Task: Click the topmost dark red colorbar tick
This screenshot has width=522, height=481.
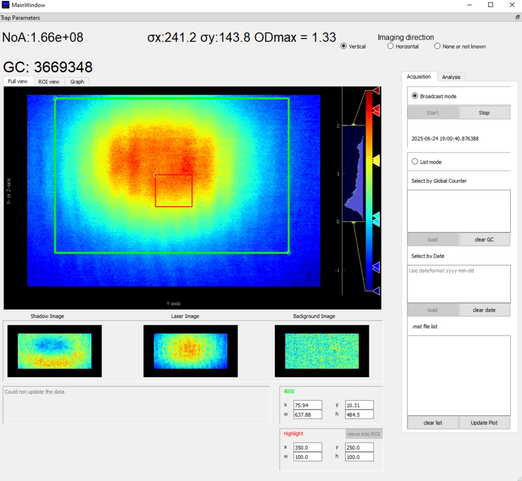Action: coord(376,91)
